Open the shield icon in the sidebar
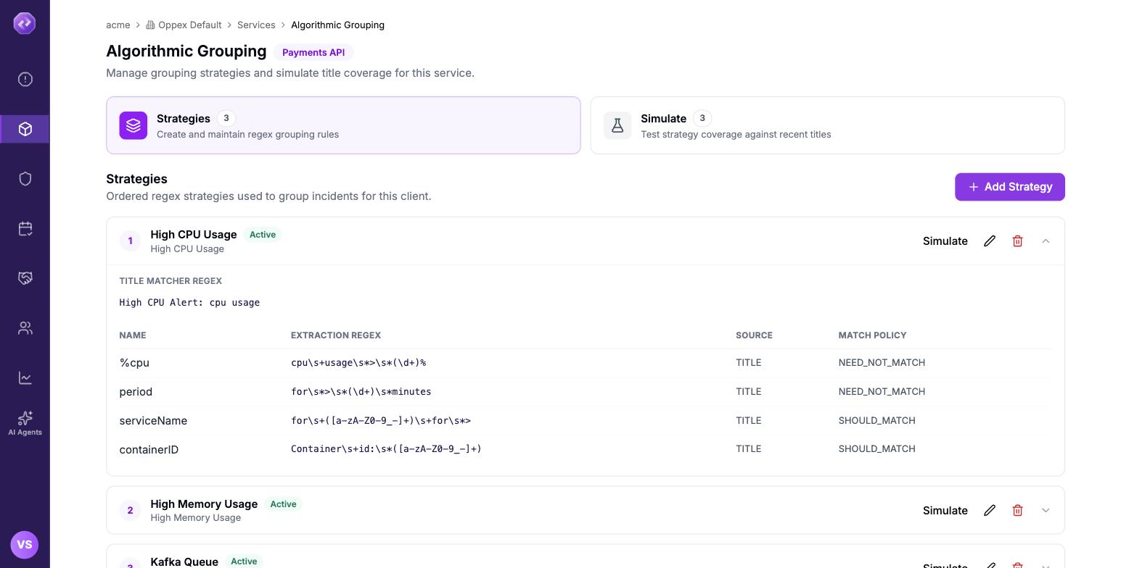This screenshot has width=1121, height=568. 25,179
